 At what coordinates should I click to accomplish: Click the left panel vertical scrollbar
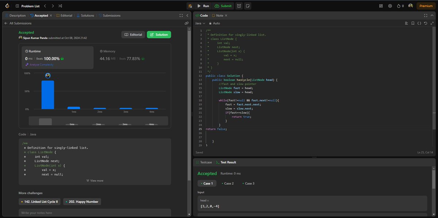click(189, 106)
